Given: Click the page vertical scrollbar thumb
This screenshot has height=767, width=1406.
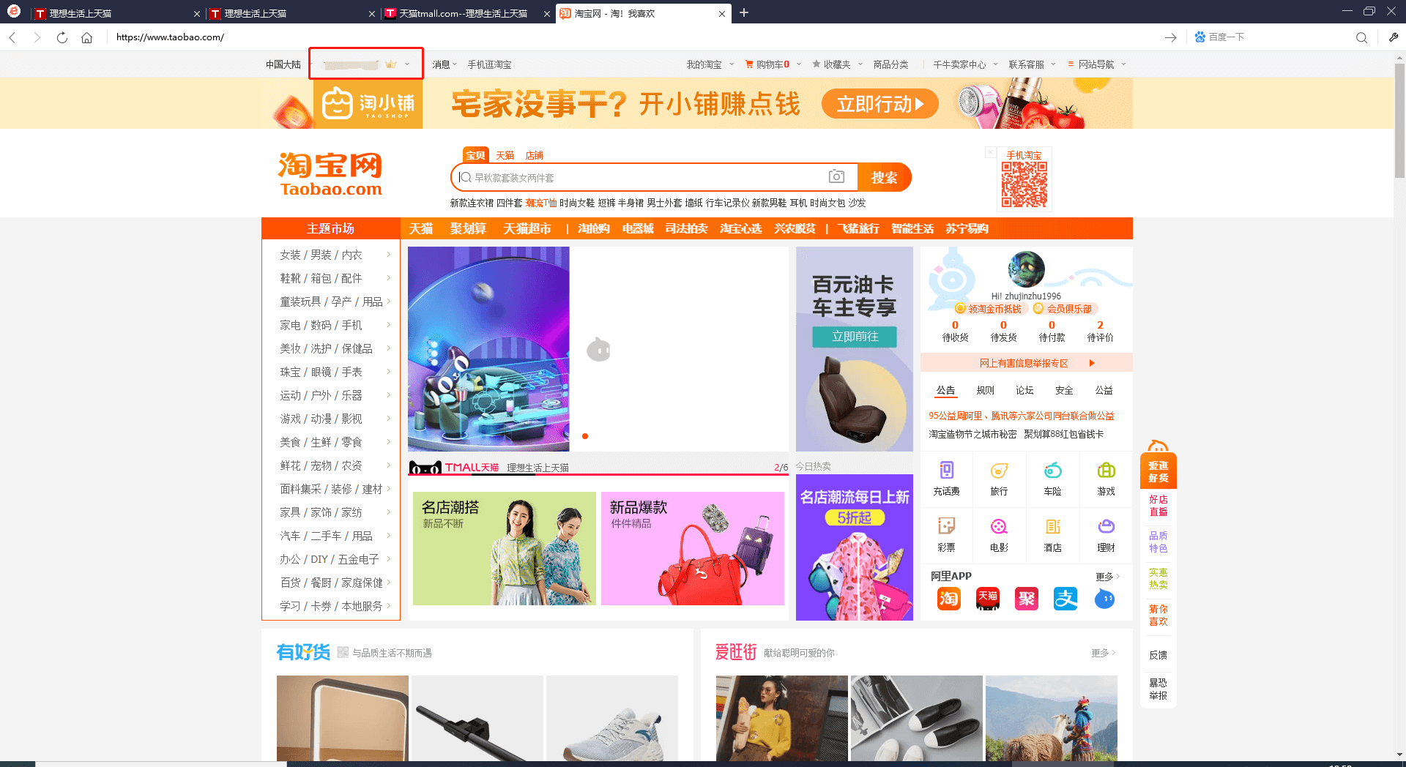Looking at the screenshot, I should tap(1399, 121).
